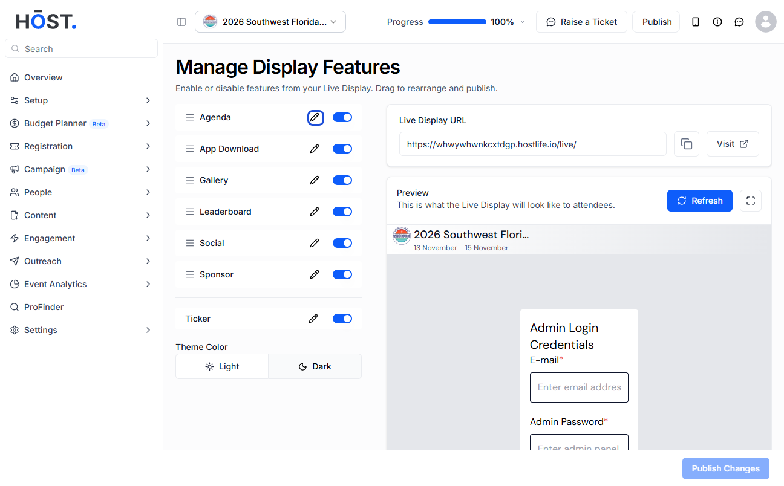Image resolution: width=784 pixels, height=486 pixels.
Task: Click the HOST logo
Action: tap(46, 21)
